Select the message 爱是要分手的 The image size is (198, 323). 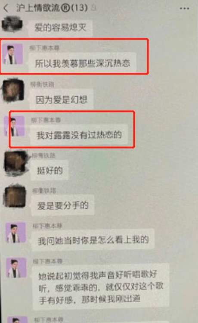click(62, 205)
